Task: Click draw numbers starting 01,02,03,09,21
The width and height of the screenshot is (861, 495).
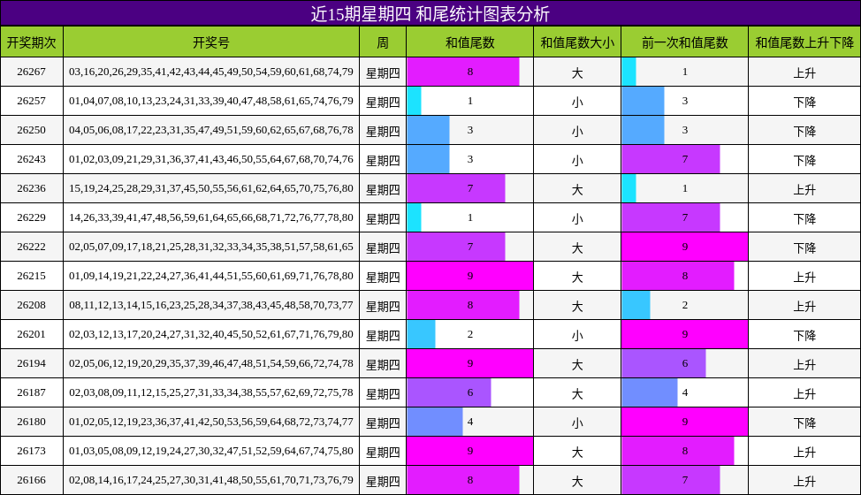Action: coord(211,159)
